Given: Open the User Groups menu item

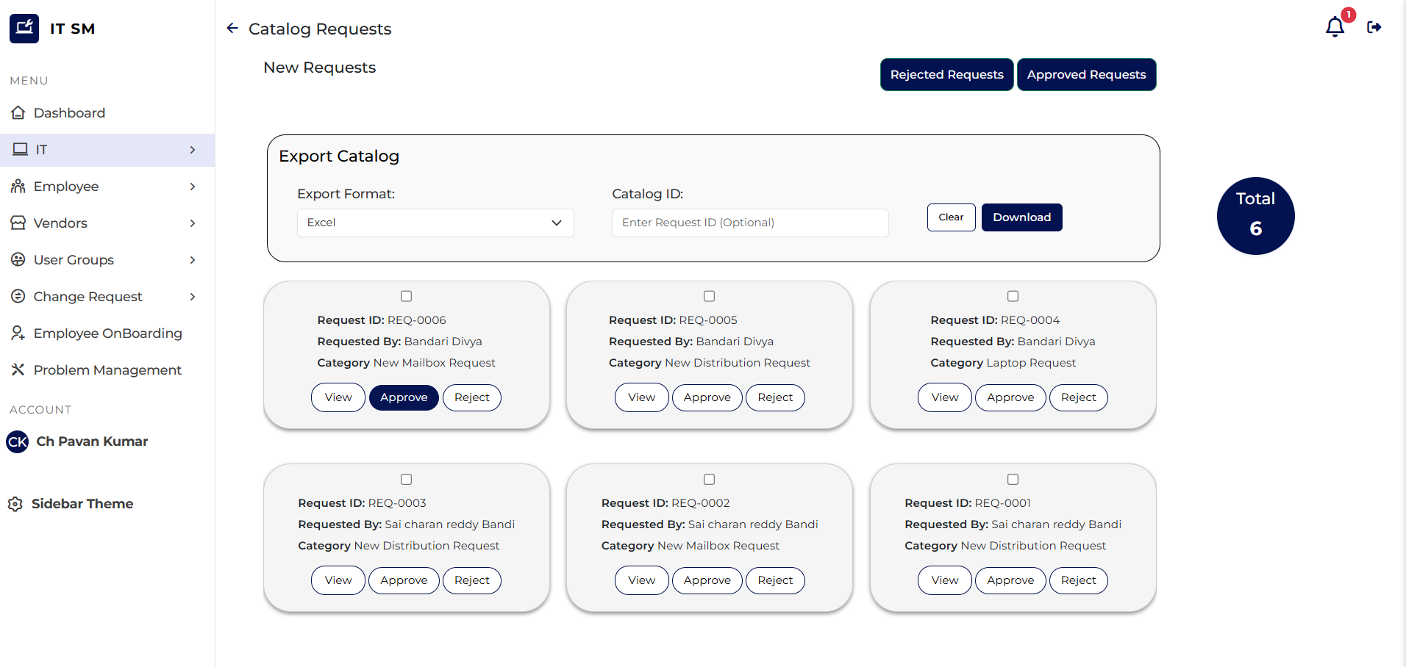Looking at the screenshot, I should (x=74, y=260).
